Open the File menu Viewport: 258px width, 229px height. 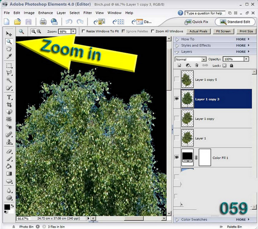pos(7,13)
